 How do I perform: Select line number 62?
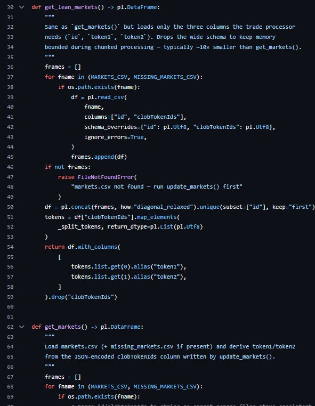[x=10, y=327]
